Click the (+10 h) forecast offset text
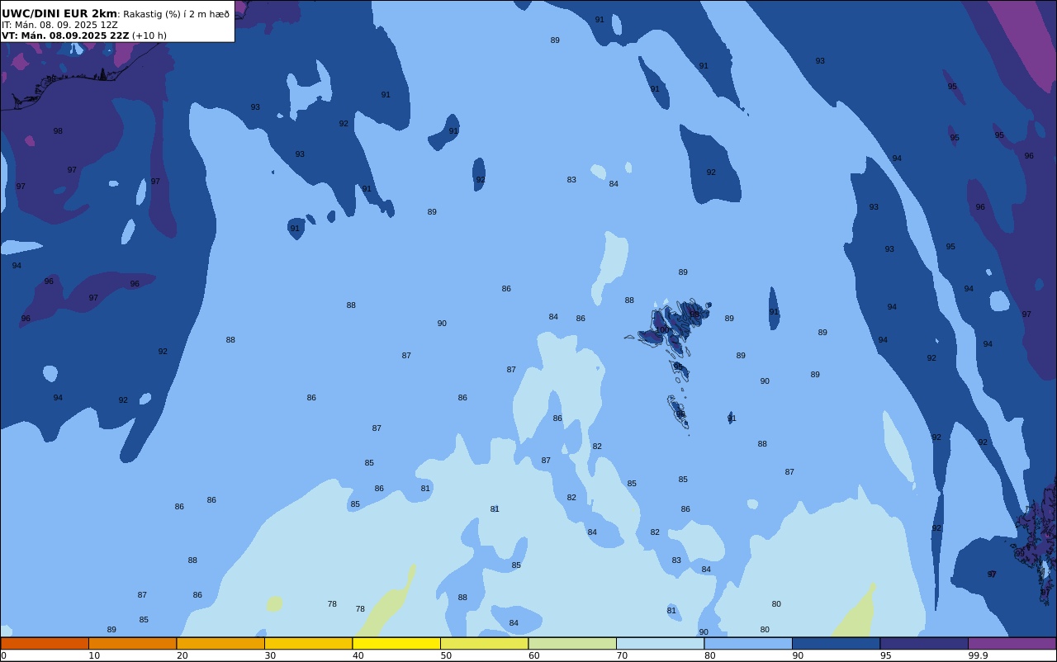Viewport: 1057px width, 662px height. pyautogui.click(x=149, y=35)
